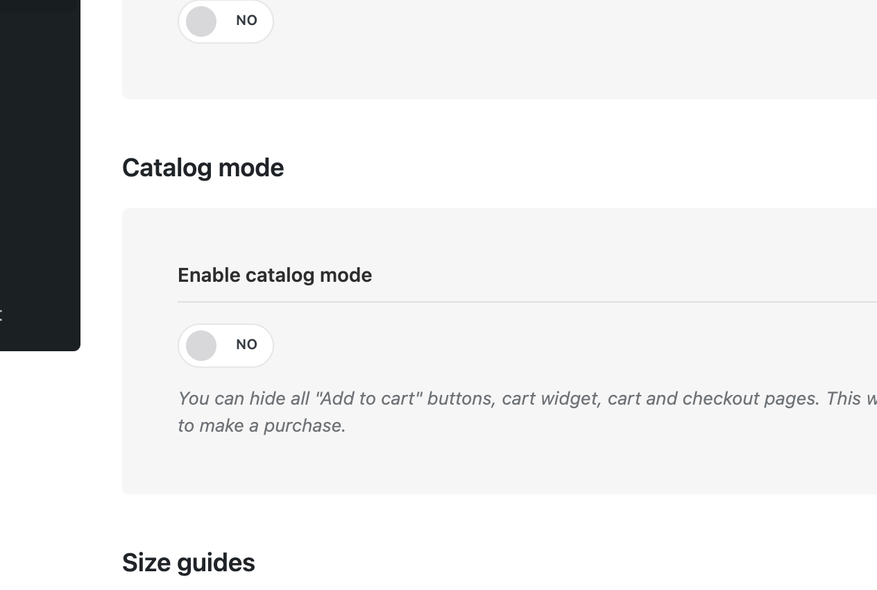877x590 pixels.
Task: Click "to make a purchase." help text
Action: (x=262, y=425)
